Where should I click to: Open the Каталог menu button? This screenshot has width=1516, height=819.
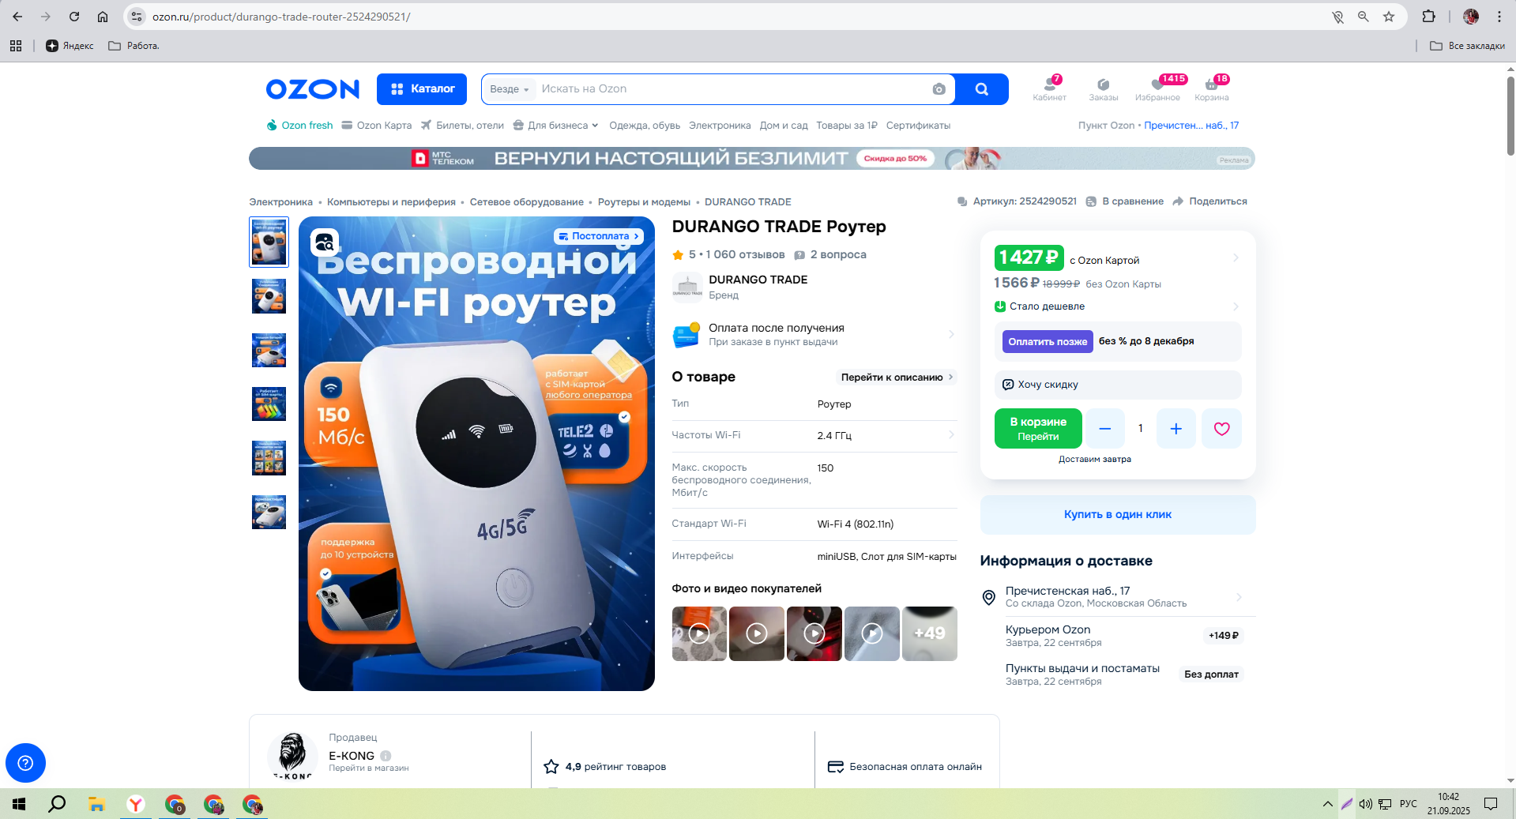[422, 89]
